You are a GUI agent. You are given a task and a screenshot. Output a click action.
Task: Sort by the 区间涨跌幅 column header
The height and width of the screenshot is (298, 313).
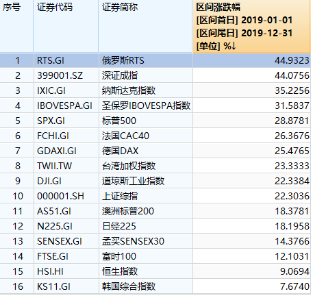coord(251,27)
